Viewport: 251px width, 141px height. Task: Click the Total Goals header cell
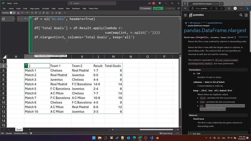click(113, 66)
